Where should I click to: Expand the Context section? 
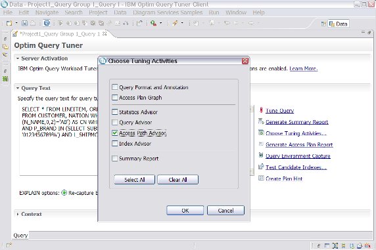click(18, 214)
